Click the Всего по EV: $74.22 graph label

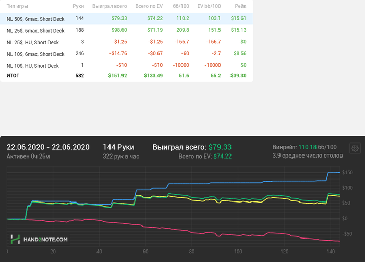click(205, 156)
